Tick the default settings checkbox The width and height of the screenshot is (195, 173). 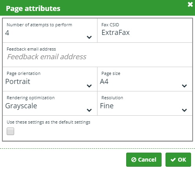click(10, 131)
